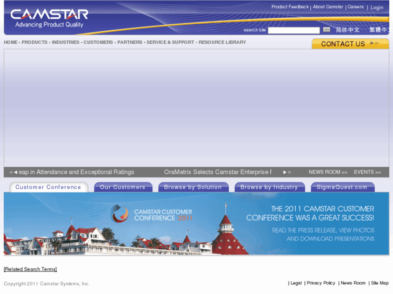Screen dimensions: 393x294
Task: Open the Privacy Policy footer link
Action: (321, 283)
